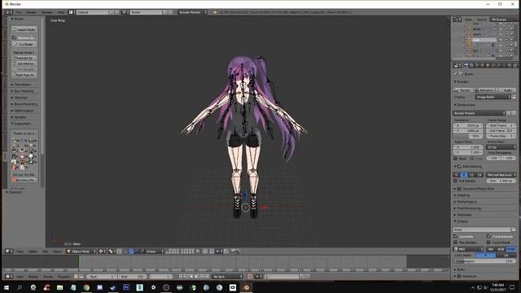Viewport: 521px width, 293px height.
Task: Open the Marker menu in timeline
Action: (33, 277)
